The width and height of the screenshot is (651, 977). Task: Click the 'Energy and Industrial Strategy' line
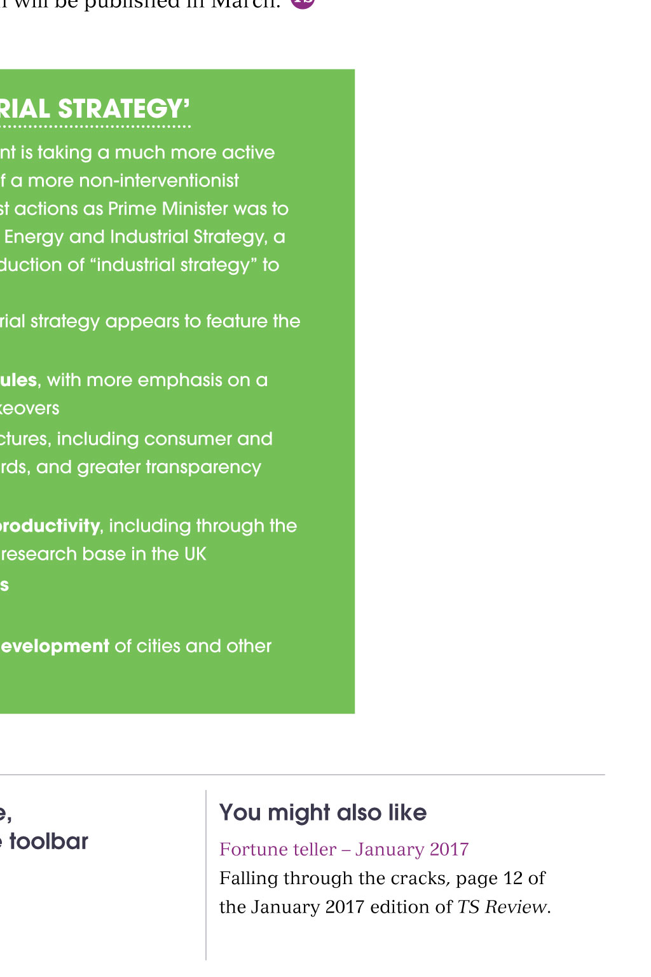tap(144, 237)
